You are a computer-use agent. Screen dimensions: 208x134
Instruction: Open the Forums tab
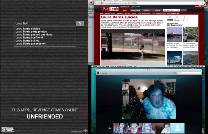point(157,10)
